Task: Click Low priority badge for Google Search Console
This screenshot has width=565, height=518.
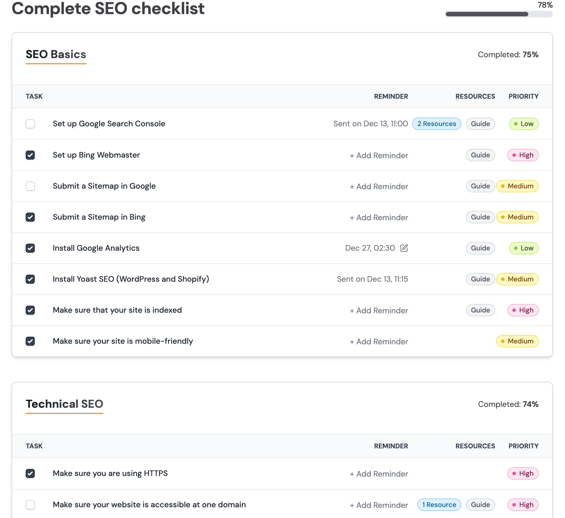Action: [524, 124]
